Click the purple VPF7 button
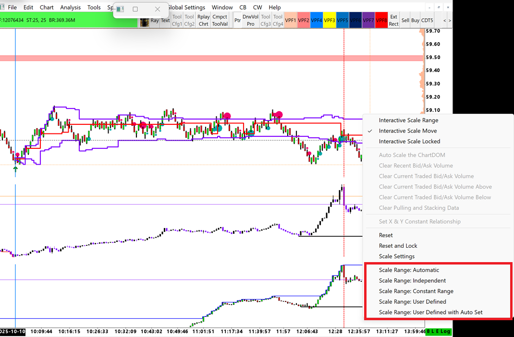514x337 pixels. tap(368, 20)
